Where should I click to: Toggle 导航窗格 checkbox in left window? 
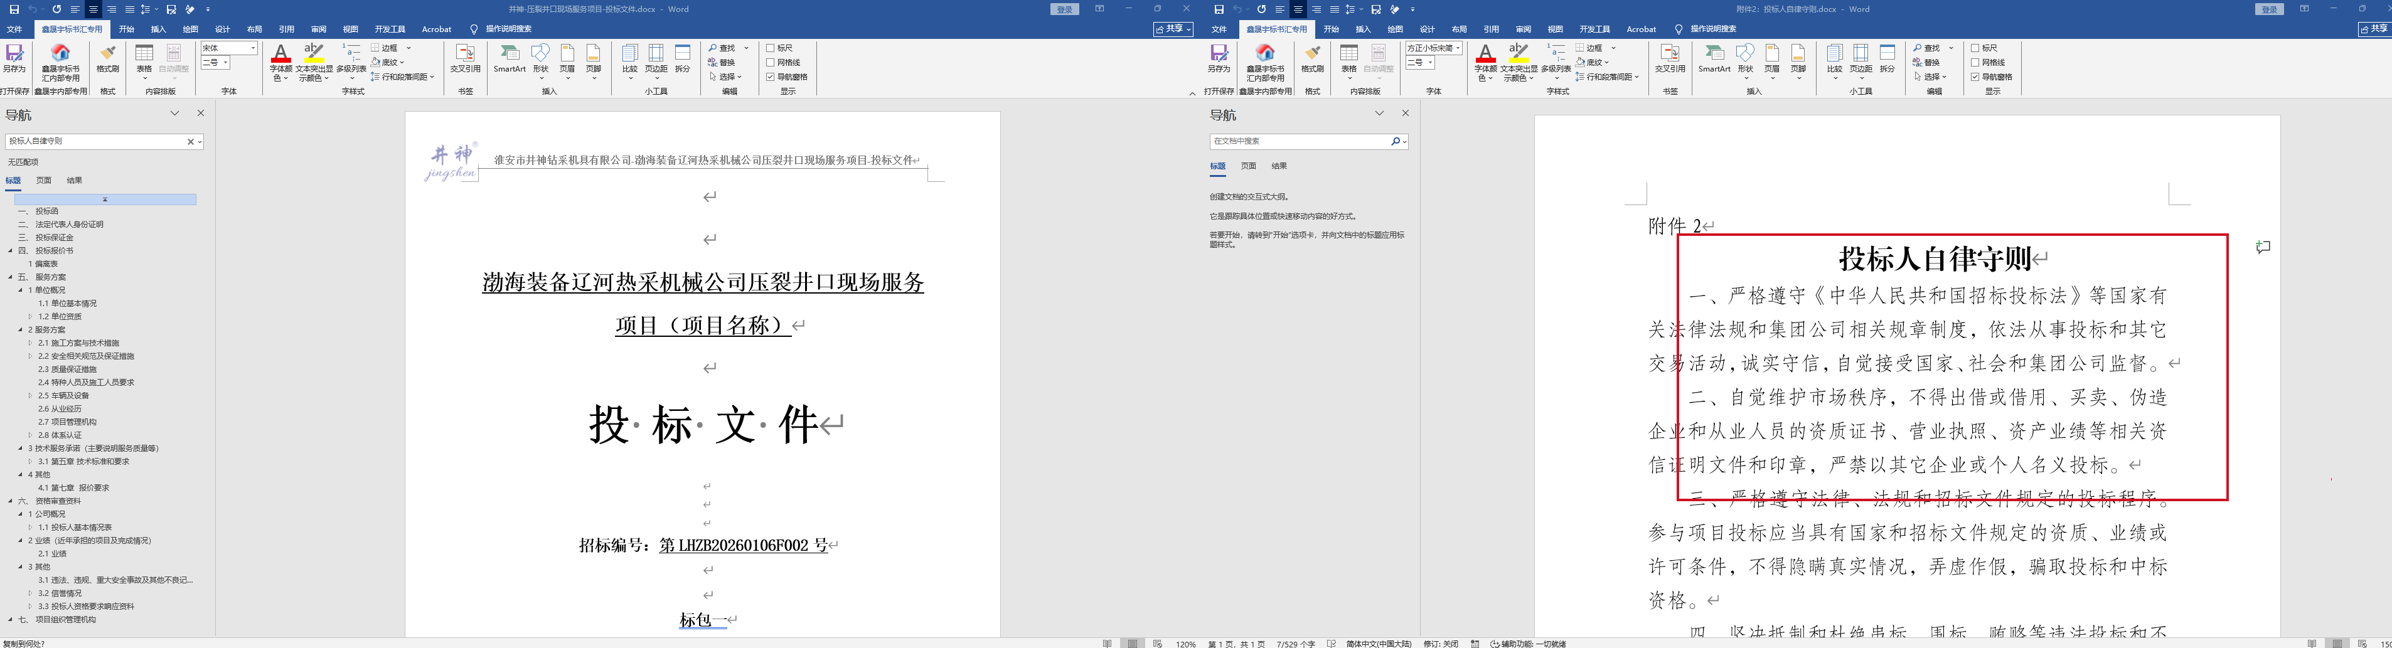(771, 77)
